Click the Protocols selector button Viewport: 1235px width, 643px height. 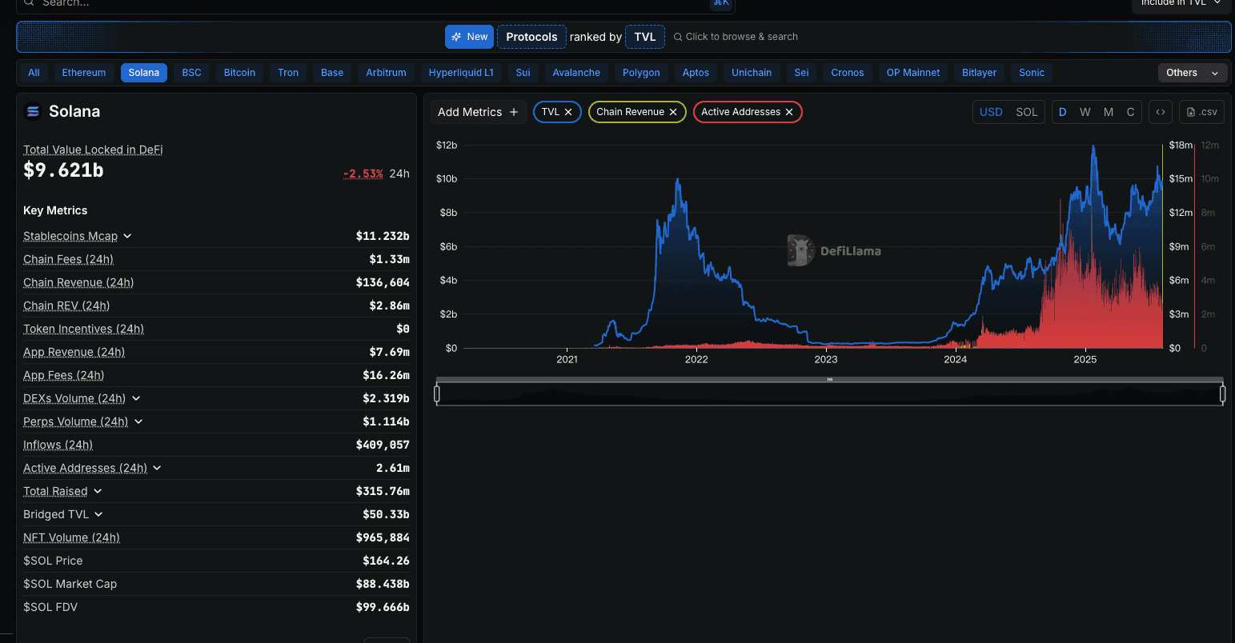(531, 37)
